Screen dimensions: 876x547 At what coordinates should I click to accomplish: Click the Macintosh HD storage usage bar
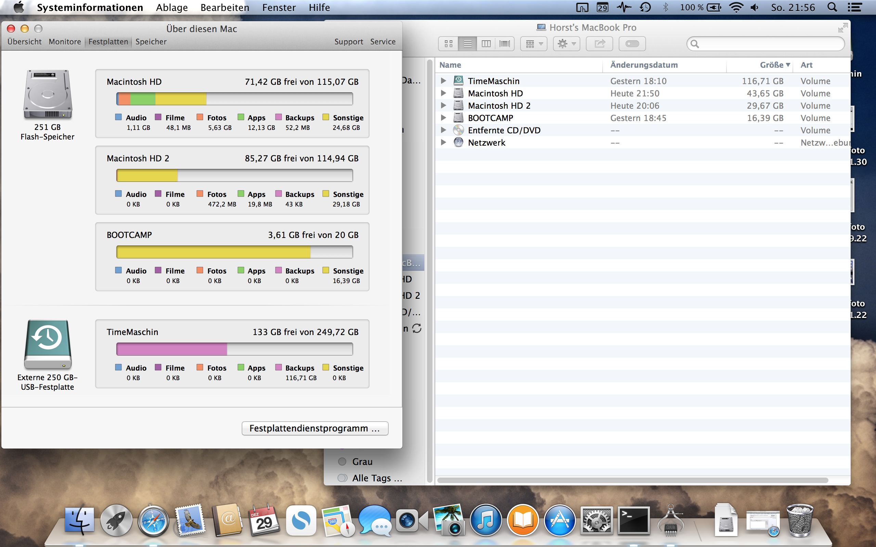(x=234, y=99)
